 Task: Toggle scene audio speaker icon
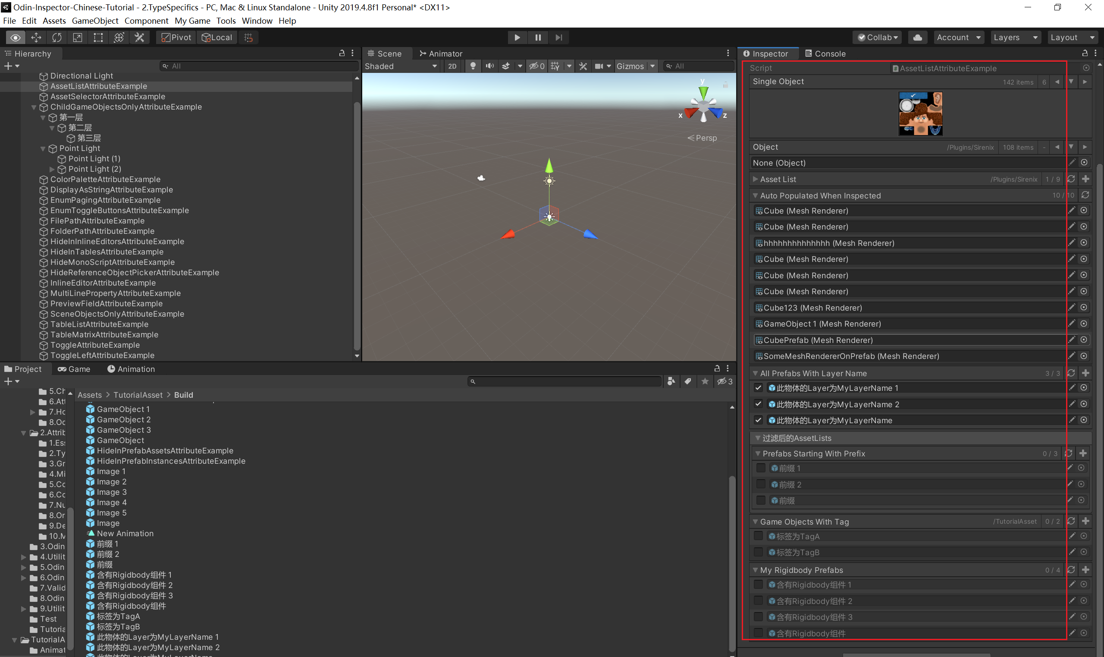[489, 66]
